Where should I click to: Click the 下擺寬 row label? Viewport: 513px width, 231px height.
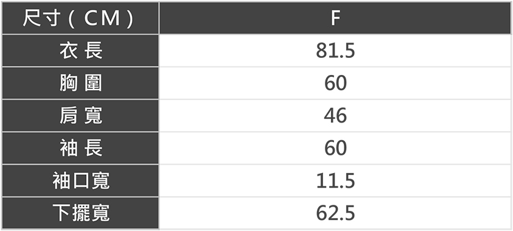coord(81,213)
